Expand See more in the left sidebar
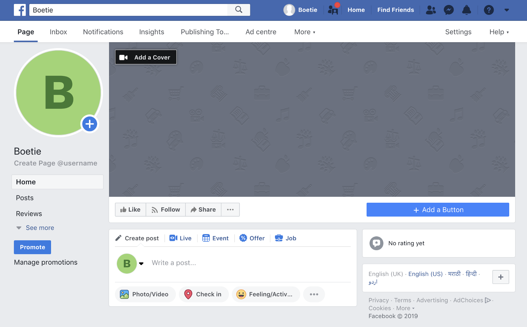 35,228
